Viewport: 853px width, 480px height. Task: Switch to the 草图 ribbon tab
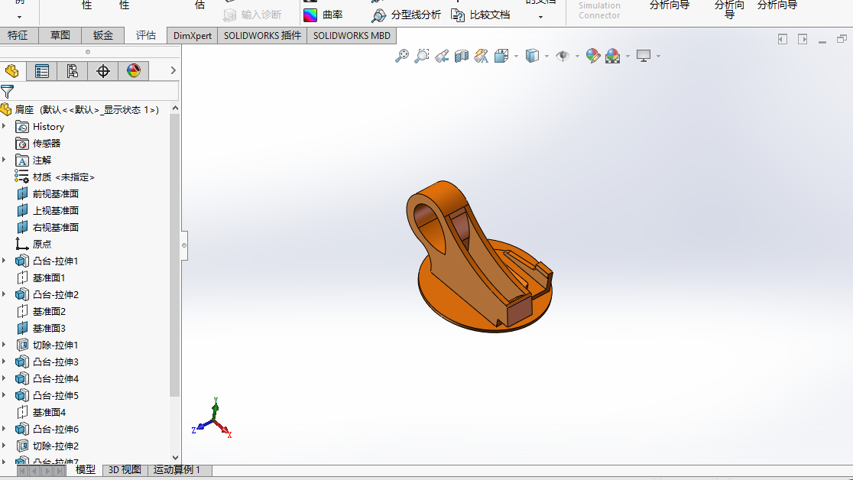pyautogui.click(x=60, y=35)
